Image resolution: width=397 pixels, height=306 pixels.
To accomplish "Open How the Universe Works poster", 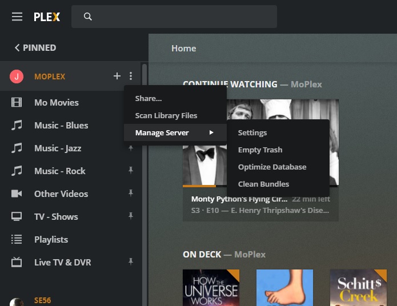I will pos(211,288).
